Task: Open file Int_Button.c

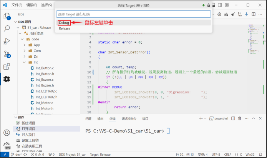Action: click(45, 68)
